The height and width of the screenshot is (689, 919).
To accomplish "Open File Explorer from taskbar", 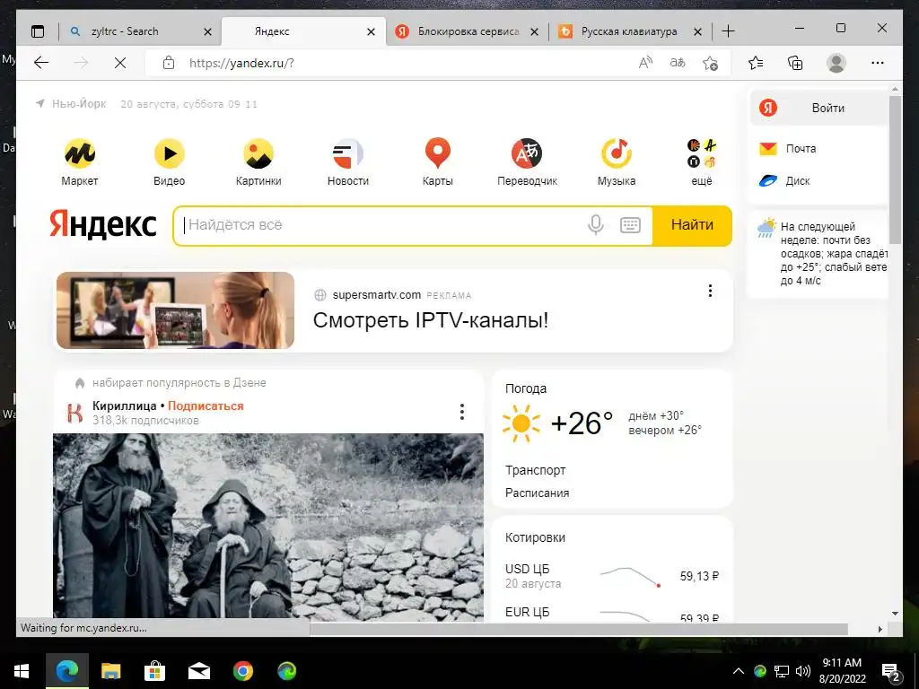I will tap(110, 671).
